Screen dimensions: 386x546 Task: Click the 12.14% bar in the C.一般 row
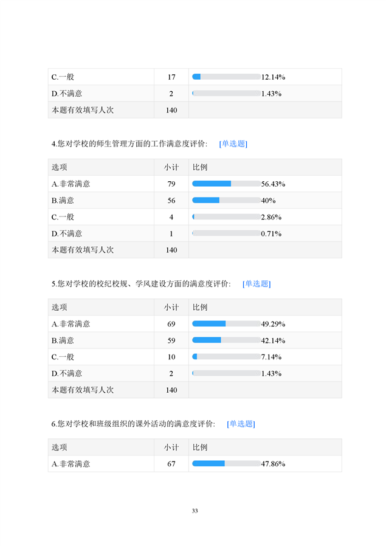pyautogui.click(x=226, y=77)
